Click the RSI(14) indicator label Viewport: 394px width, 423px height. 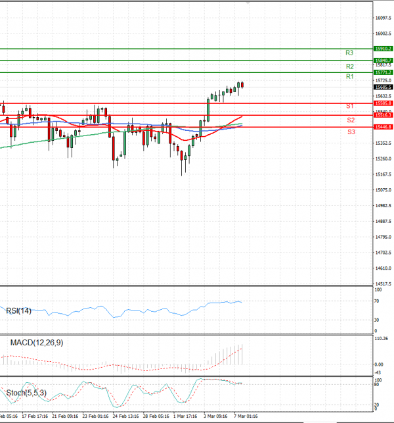point(18,311)
